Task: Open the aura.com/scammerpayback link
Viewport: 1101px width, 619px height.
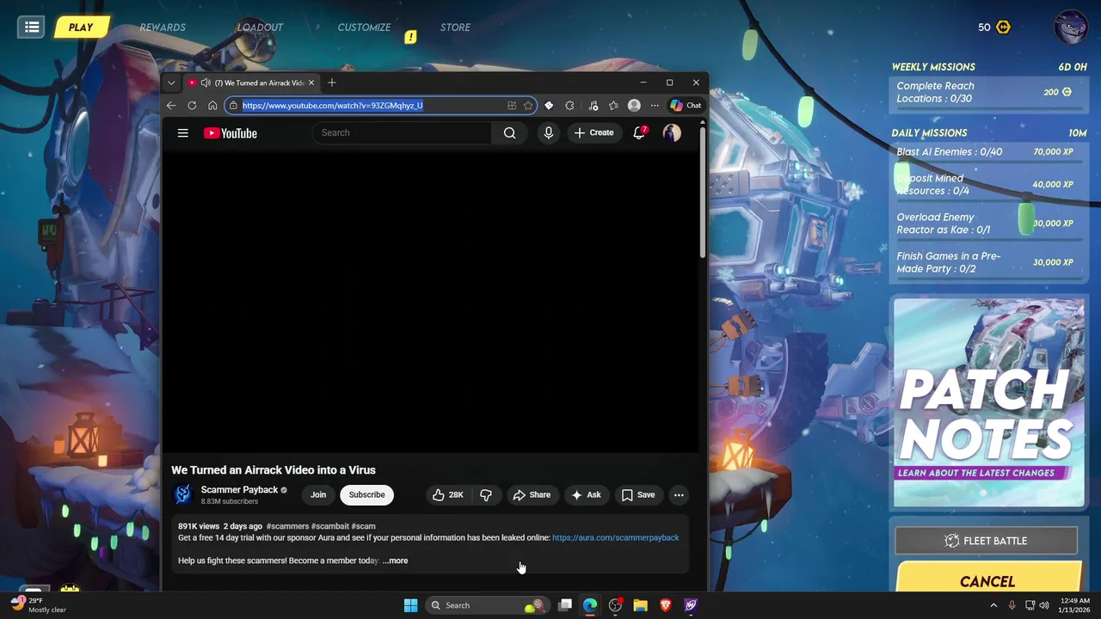Action: point(615,537)
